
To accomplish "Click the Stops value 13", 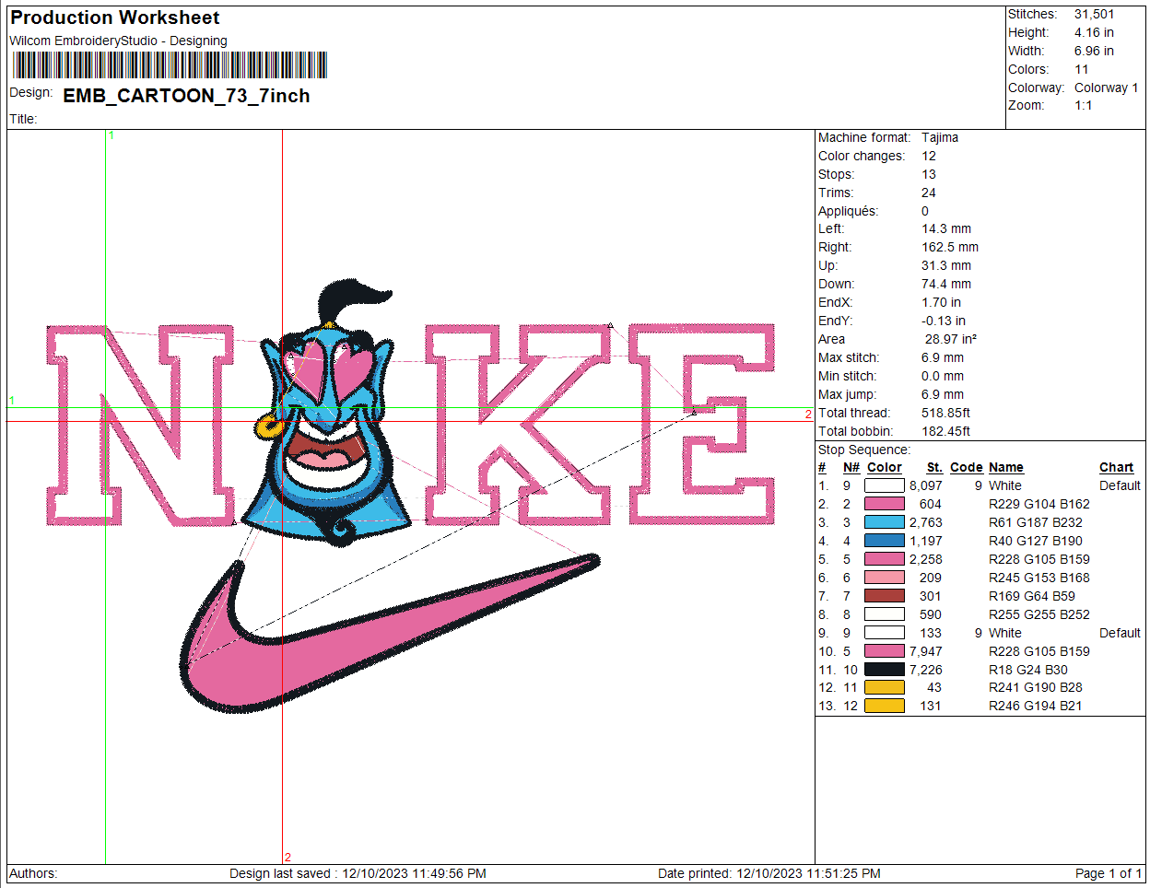I will tap(929, 174).
